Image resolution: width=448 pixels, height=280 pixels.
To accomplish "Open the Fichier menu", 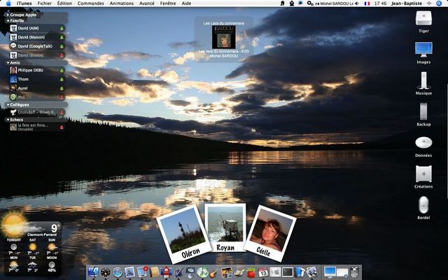I will [45, 3].
